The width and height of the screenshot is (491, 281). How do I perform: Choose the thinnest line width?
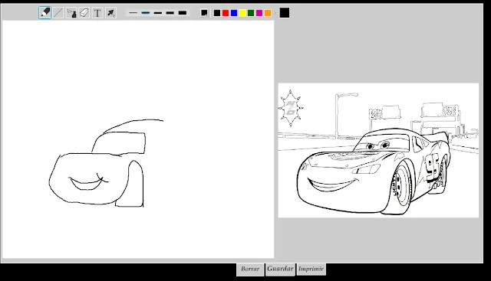(133, 13)
